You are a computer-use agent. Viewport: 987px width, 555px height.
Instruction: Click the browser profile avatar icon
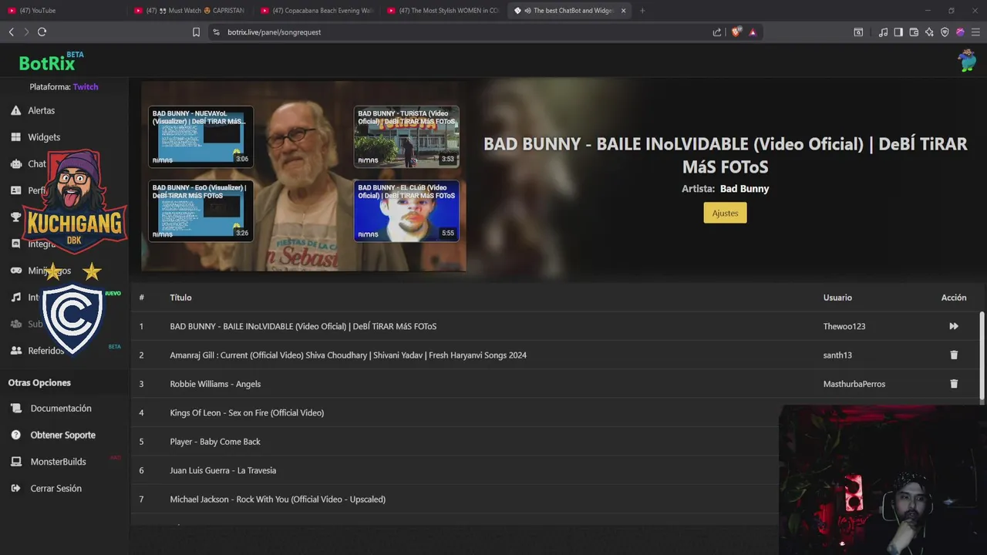(960, 32)
